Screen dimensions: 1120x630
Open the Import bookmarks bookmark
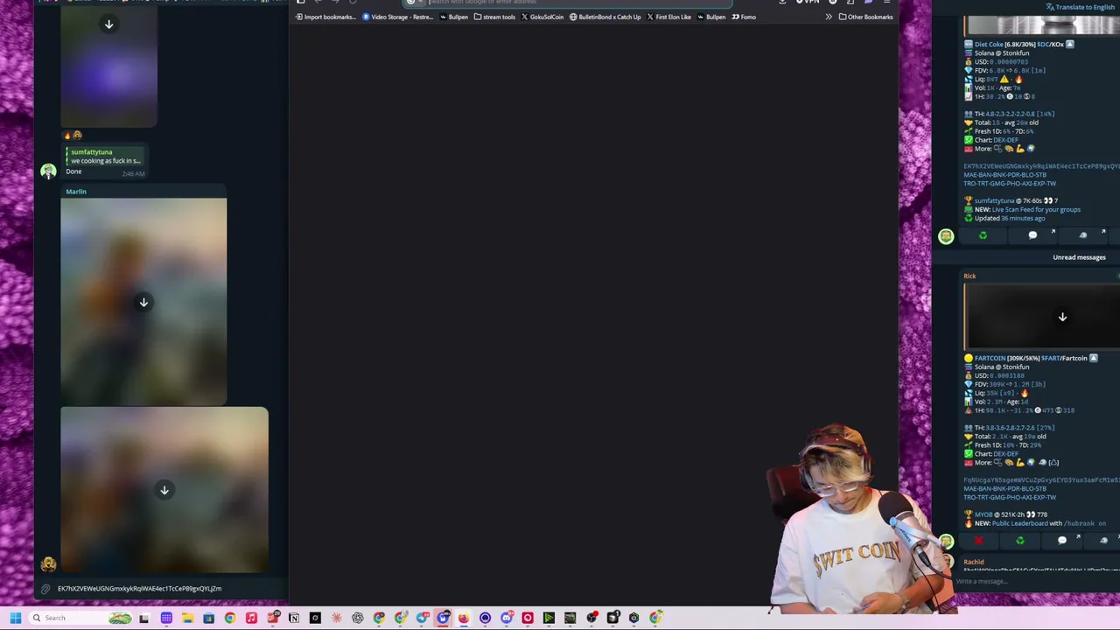(x=326, y=17)
